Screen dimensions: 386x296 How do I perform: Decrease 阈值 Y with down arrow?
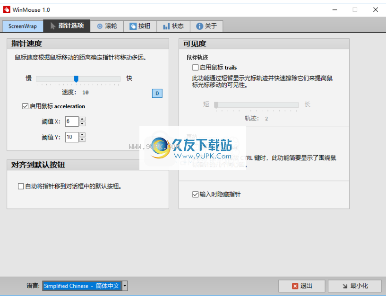pos(82,139)
